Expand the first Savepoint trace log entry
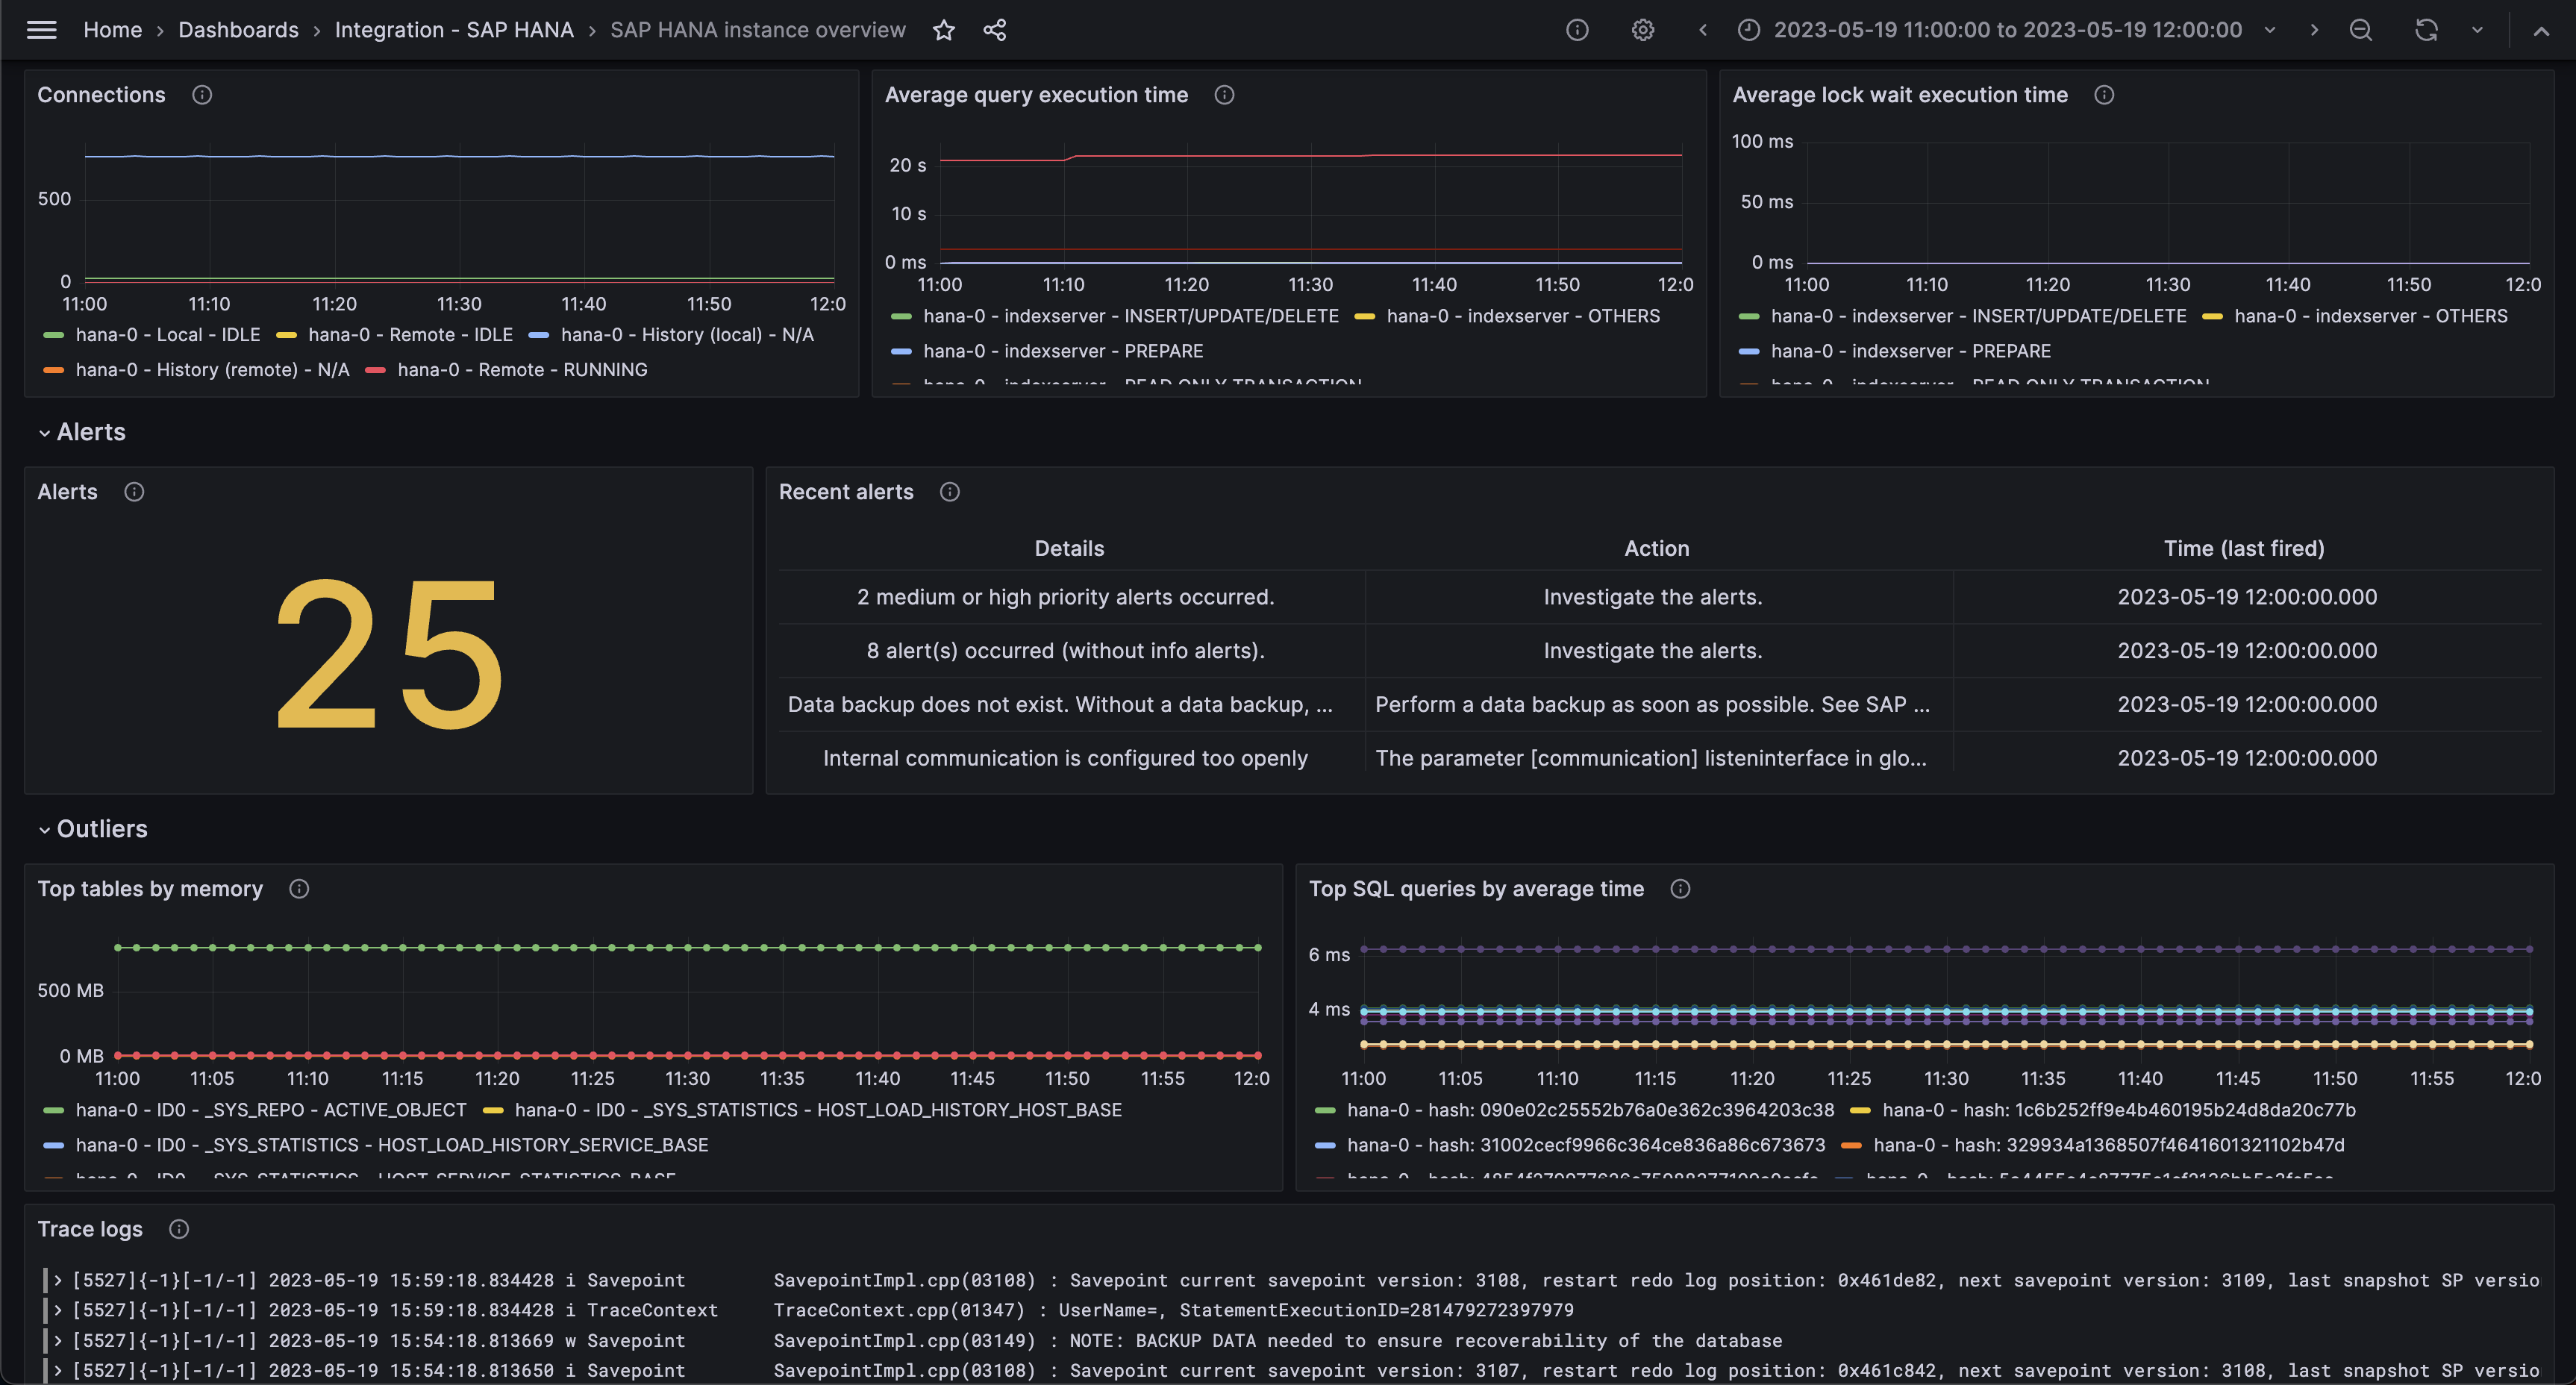 58,1280
